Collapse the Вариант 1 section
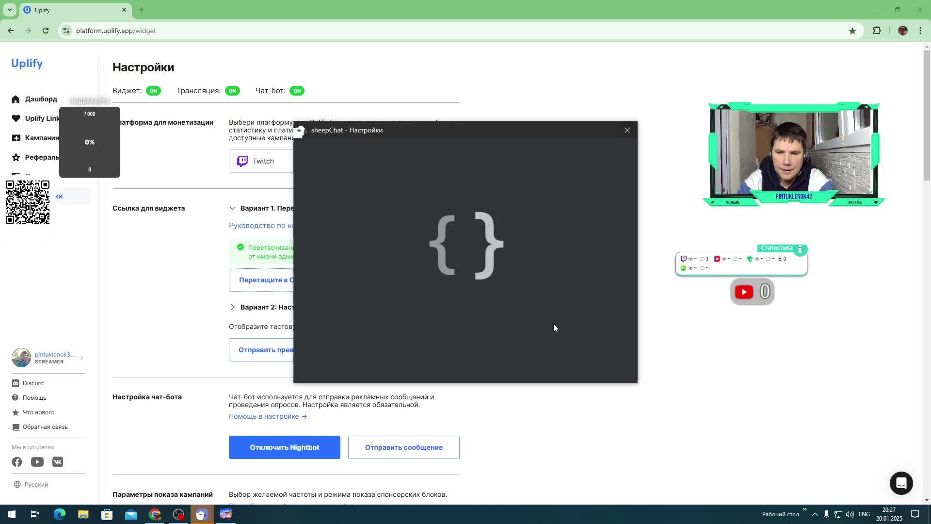Viewport: 931px width, 524px height. pos(233,208)
